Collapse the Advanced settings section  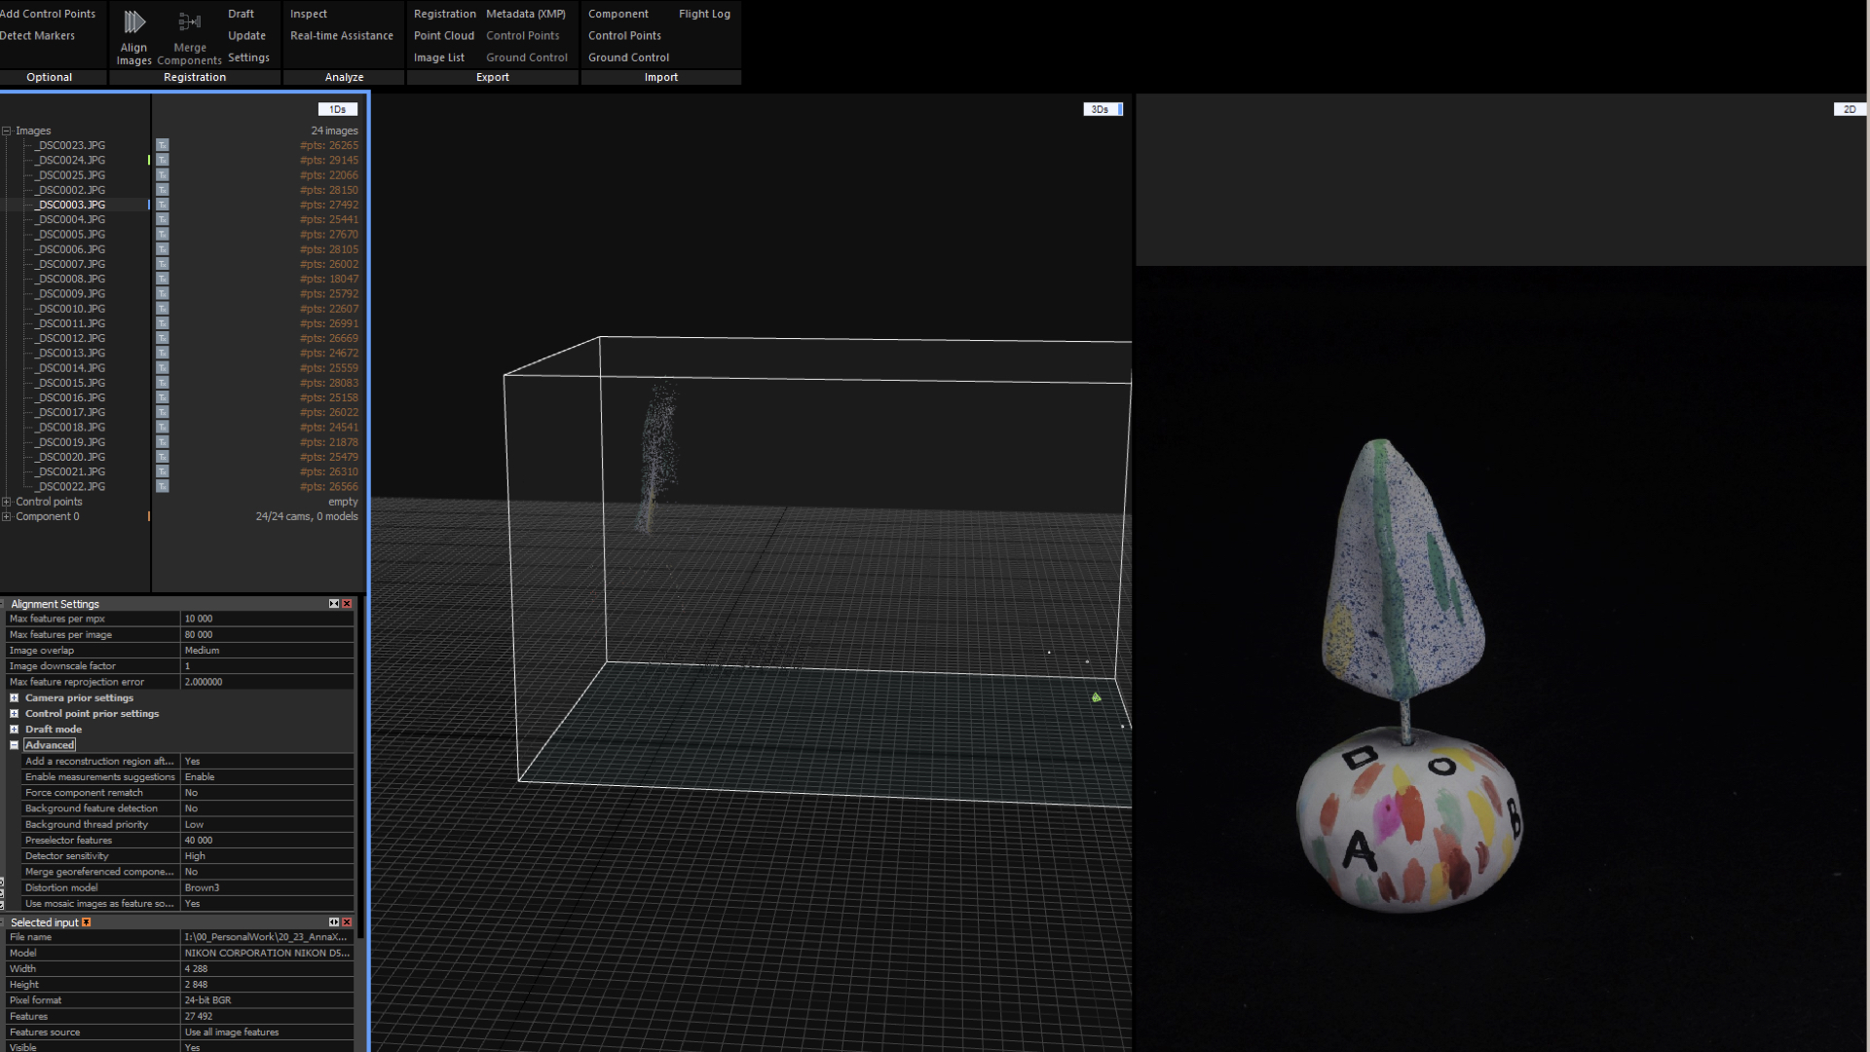pos(15,745)
